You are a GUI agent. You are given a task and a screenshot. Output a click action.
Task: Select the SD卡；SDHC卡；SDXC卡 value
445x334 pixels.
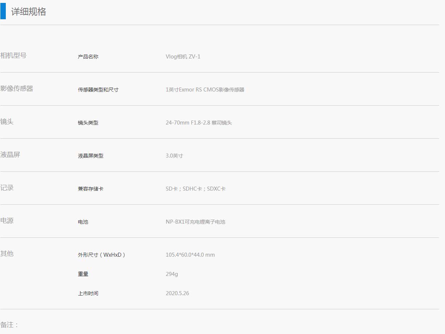click(196, 189)
